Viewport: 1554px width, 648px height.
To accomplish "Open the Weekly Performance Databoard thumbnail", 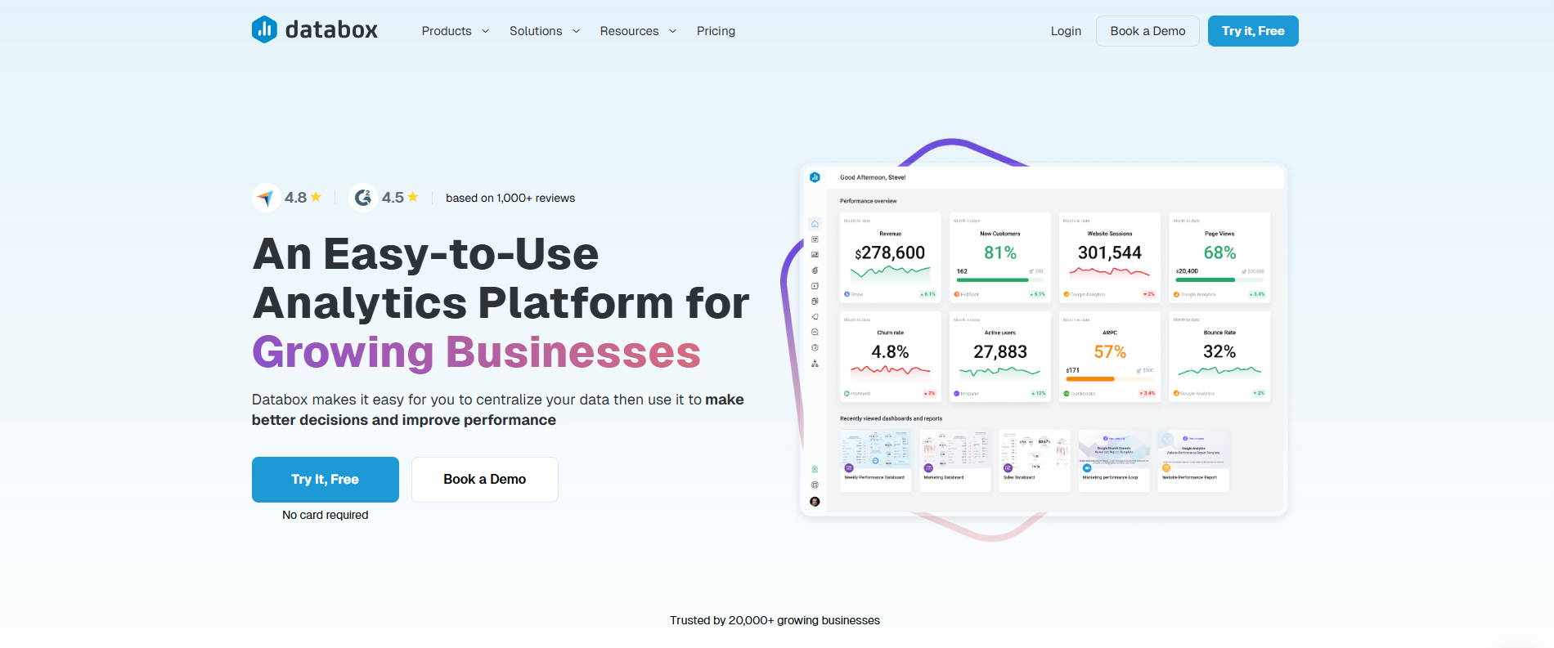I will tap(875, 460).
